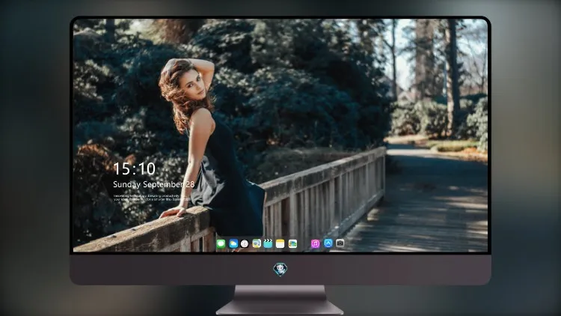This screenshot has height=316, width=561.
Task: Open the Photos gallery dock icon
Action: coord(292,243)
